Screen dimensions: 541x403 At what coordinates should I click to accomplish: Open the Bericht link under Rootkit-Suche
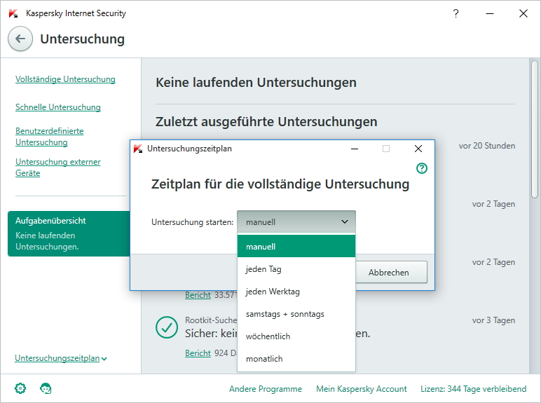pyautogui.click(x=198, y=353)
